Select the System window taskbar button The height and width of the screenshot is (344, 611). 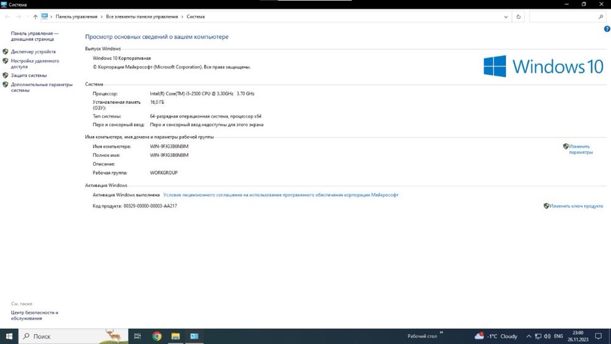pyautogui.click(x=194, y=336)
